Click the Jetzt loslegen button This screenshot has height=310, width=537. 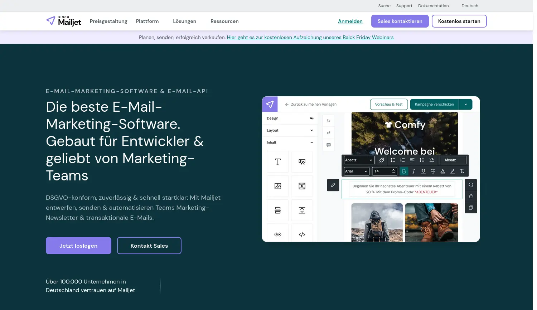[x=78, y=246]
